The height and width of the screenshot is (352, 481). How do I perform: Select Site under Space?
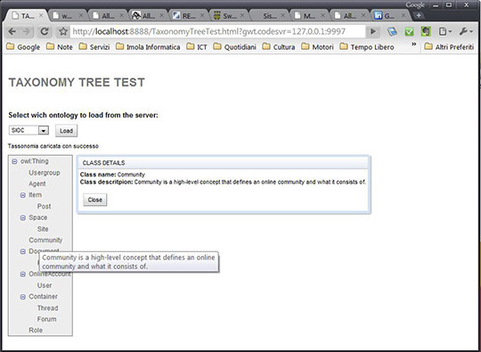tap(43, 229)
